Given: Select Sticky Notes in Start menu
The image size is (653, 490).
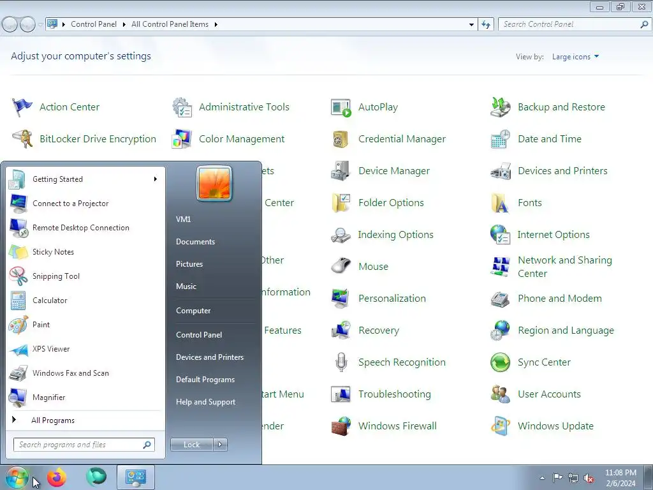Looking at the screenshot, I should 86,252.
